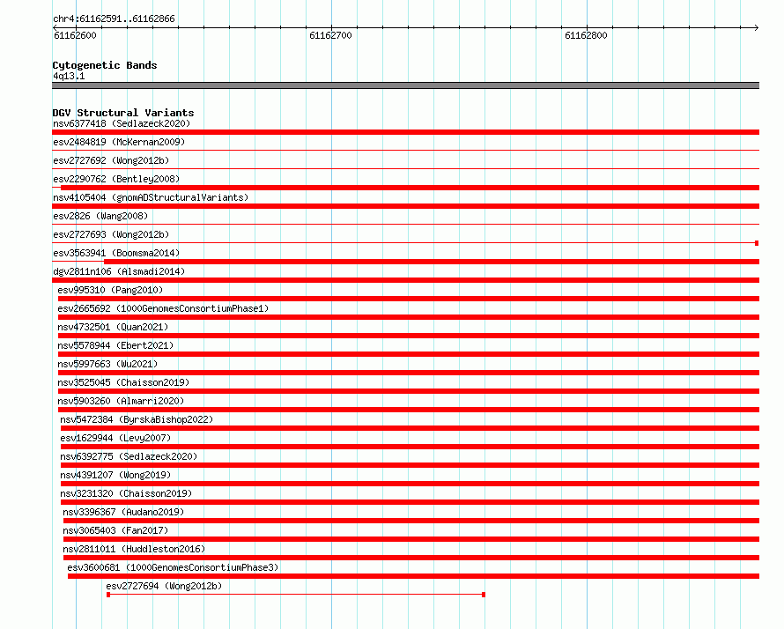Select variant esv2727692 (Wong2012b)
The height and width of the screenshot is (629, 784).
coord(111,160)
